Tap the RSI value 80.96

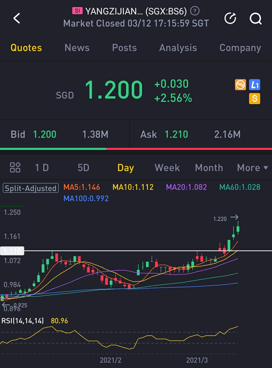point(59,321)
